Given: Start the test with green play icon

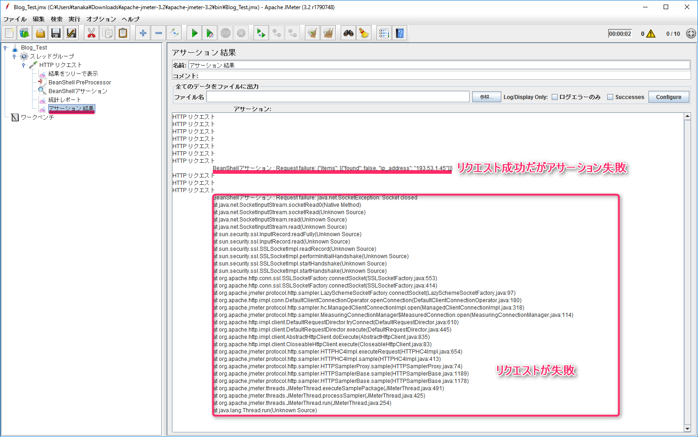Looking at the screenshot, I should 194,33.
